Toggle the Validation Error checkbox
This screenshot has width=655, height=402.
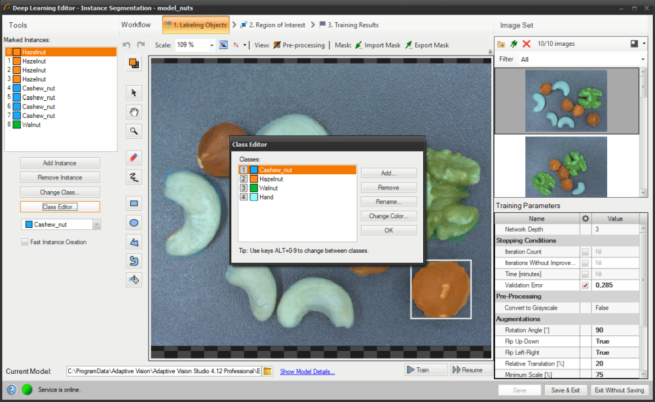point(585,285)
